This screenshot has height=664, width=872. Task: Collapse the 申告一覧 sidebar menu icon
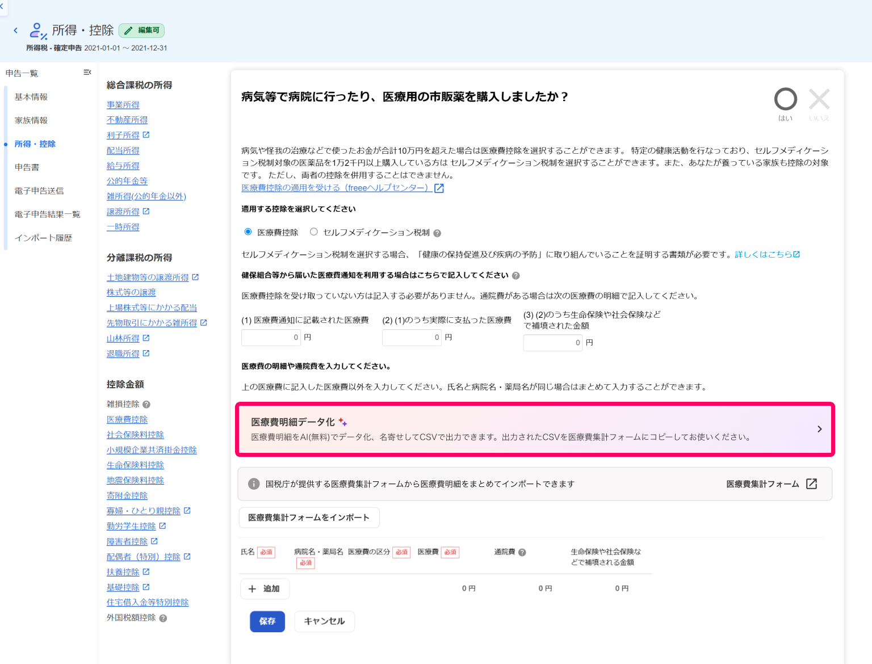tap(87, 72)
